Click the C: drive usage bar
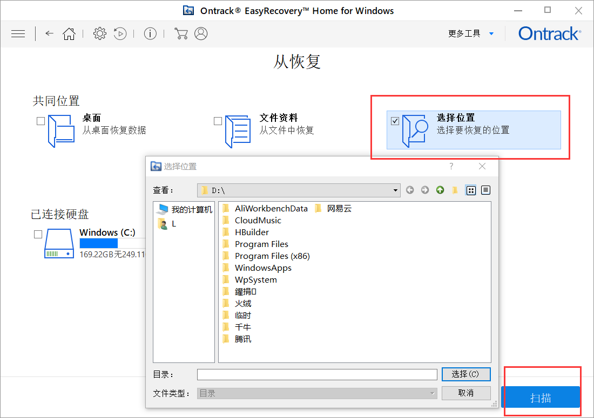594x418 pixels. 112,243
